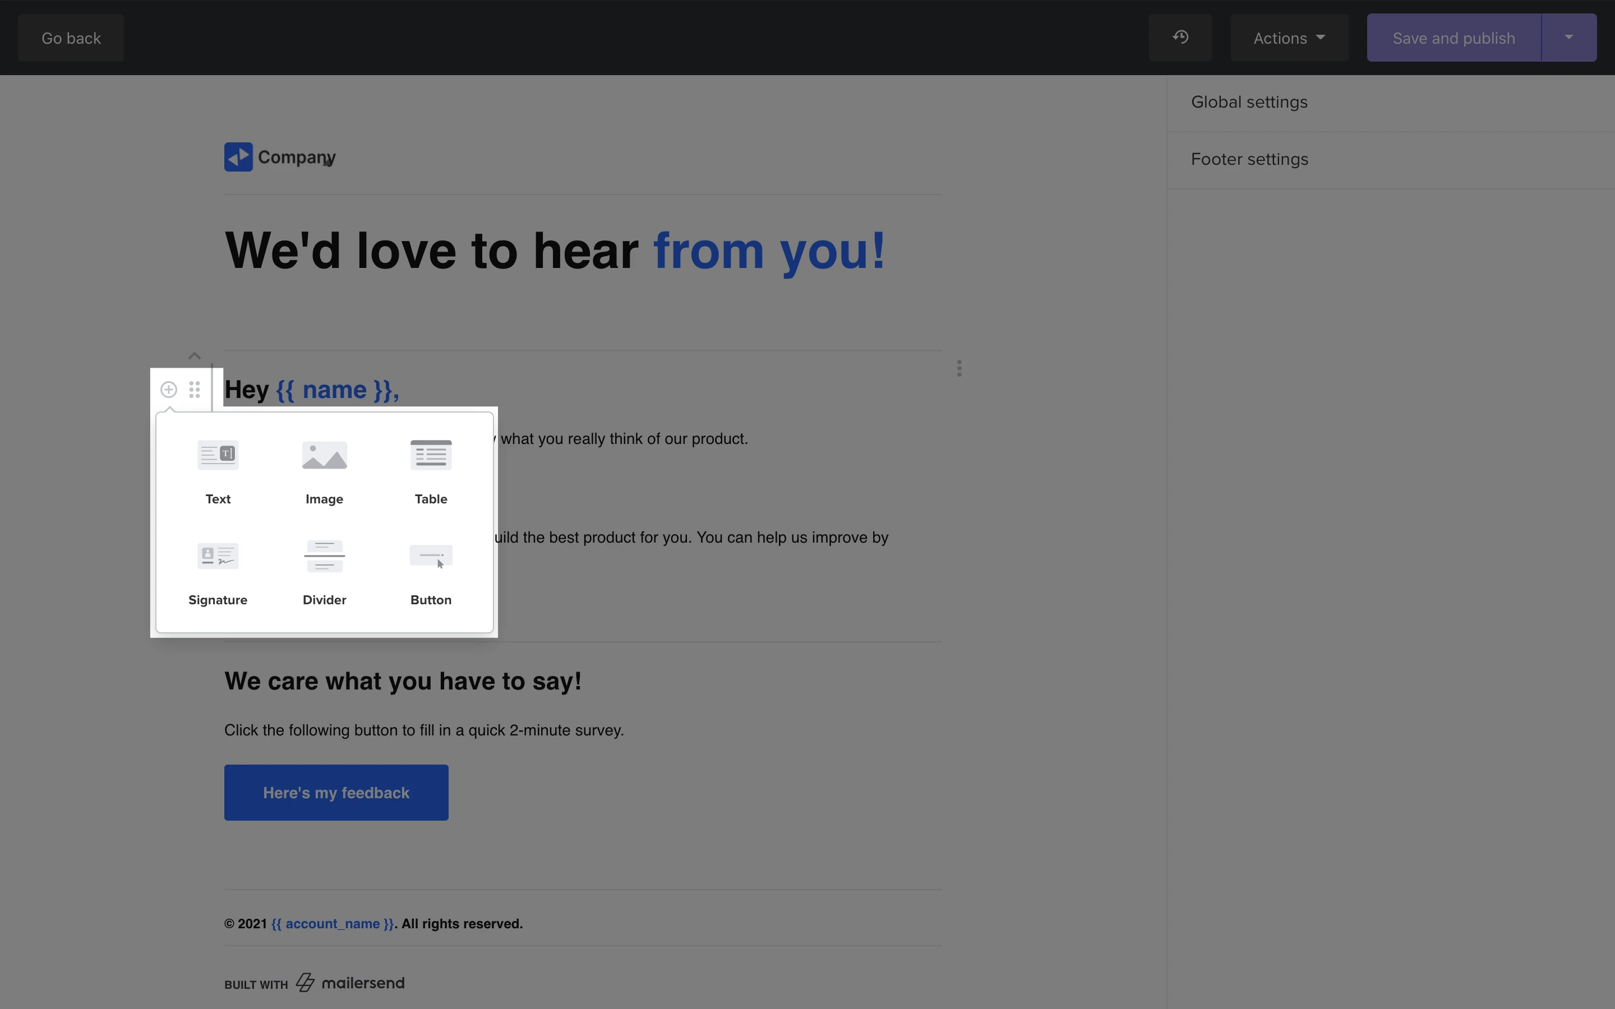Click the drag handle dots icon
This screenshot has width=1615, height=1009.
(x=194, y=390)
